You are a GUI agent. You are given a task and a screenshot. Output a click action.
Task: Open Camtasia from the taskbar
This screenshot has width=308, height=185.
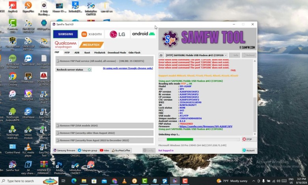(x=145, y=181)
